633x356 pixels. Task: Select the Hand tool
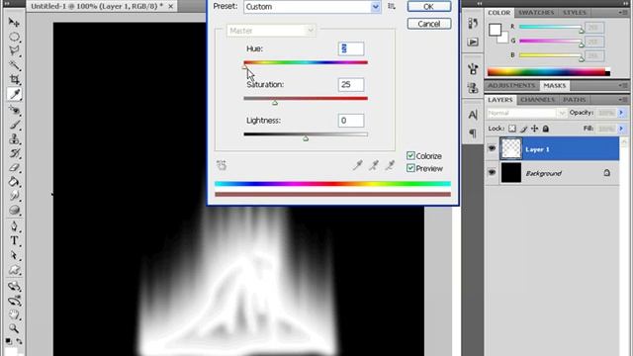click(x=14, y=314)
